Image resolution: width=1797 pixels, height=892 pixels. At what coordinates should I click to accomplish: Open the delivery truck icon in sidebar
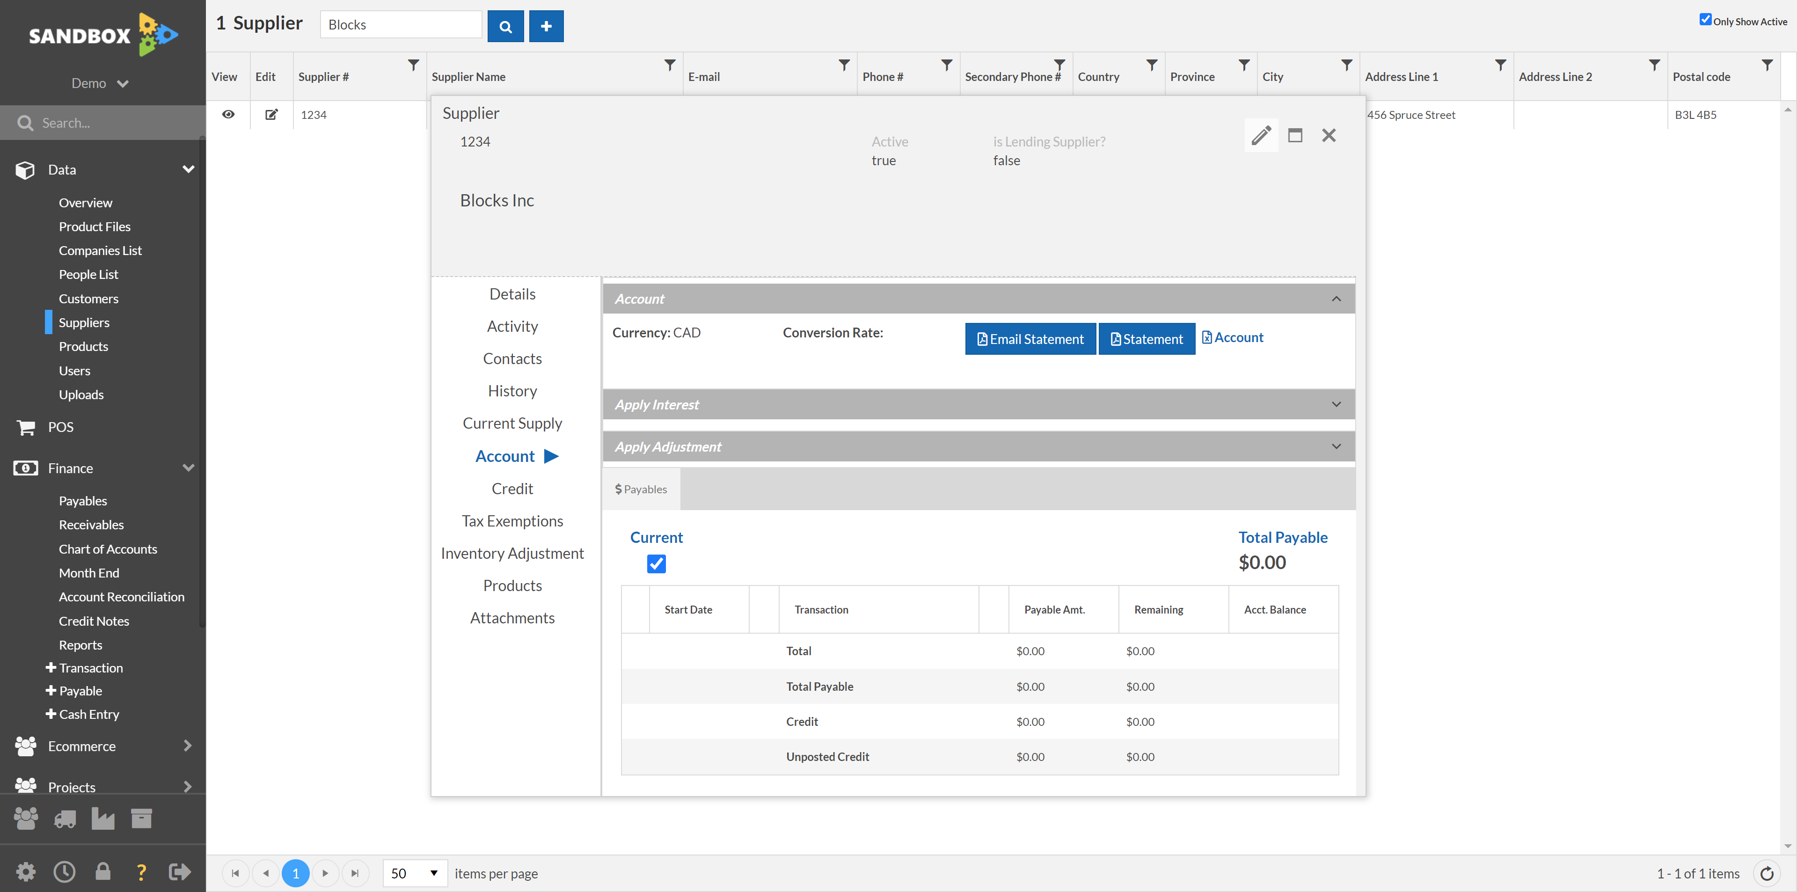65,819
